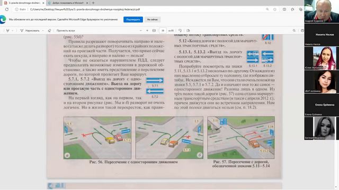The width and height of the screenshot is (339, 190).
Task: Focus the address bar with the PDF path
Action: tap(85, 9)
